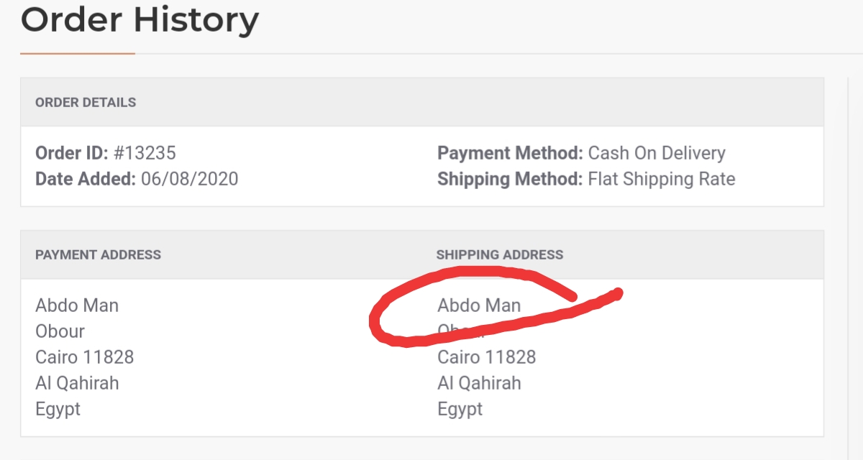Click the Payment Method label

(510, 153)
